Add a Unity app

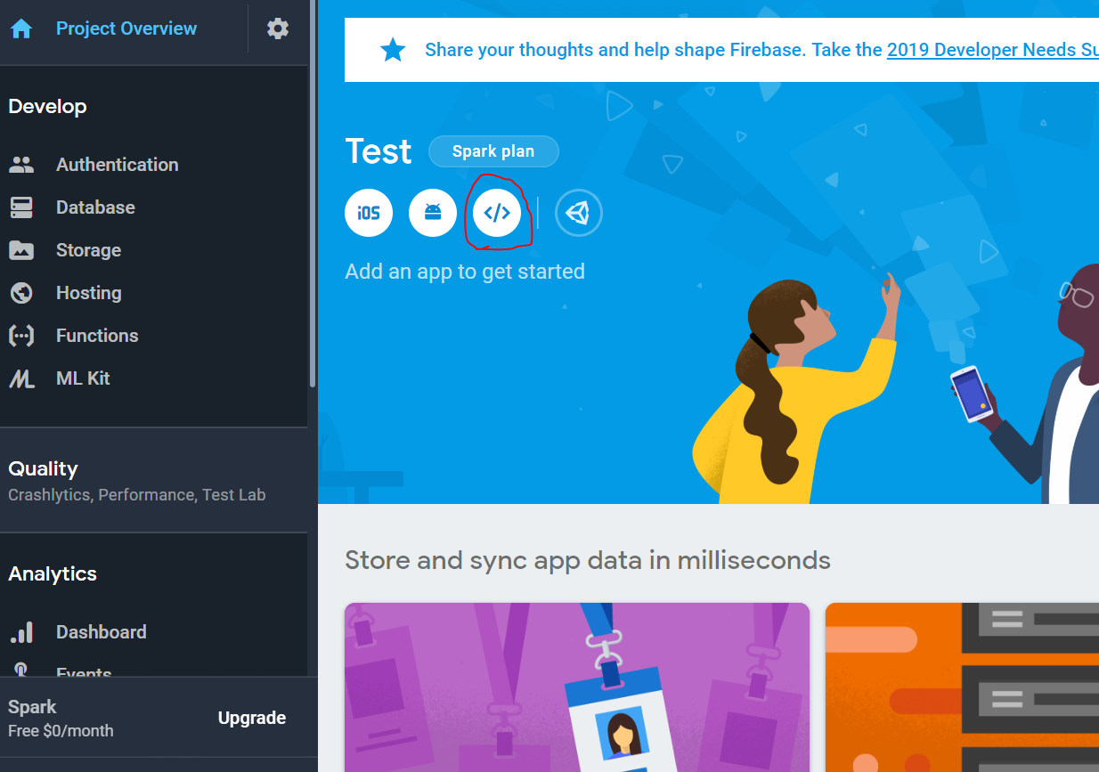579,213
